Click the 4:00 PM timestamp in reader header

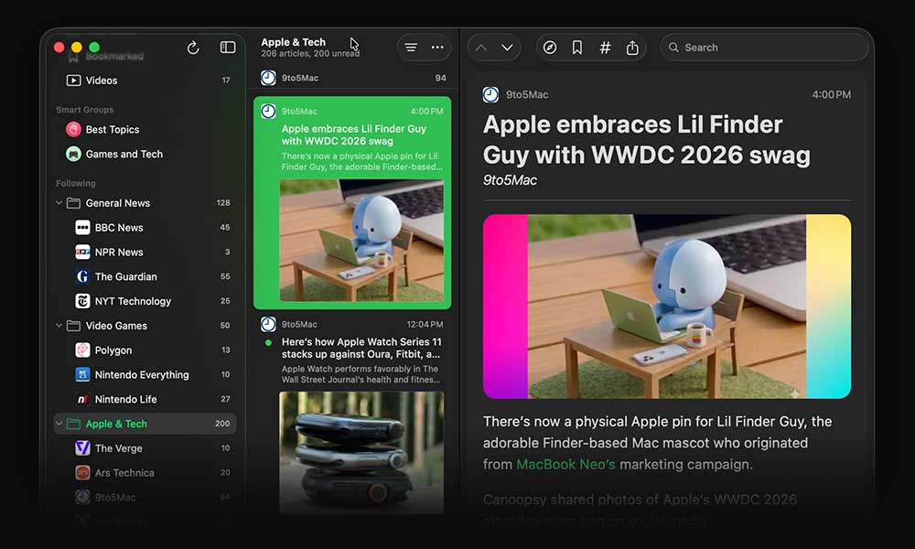(832, 94)
